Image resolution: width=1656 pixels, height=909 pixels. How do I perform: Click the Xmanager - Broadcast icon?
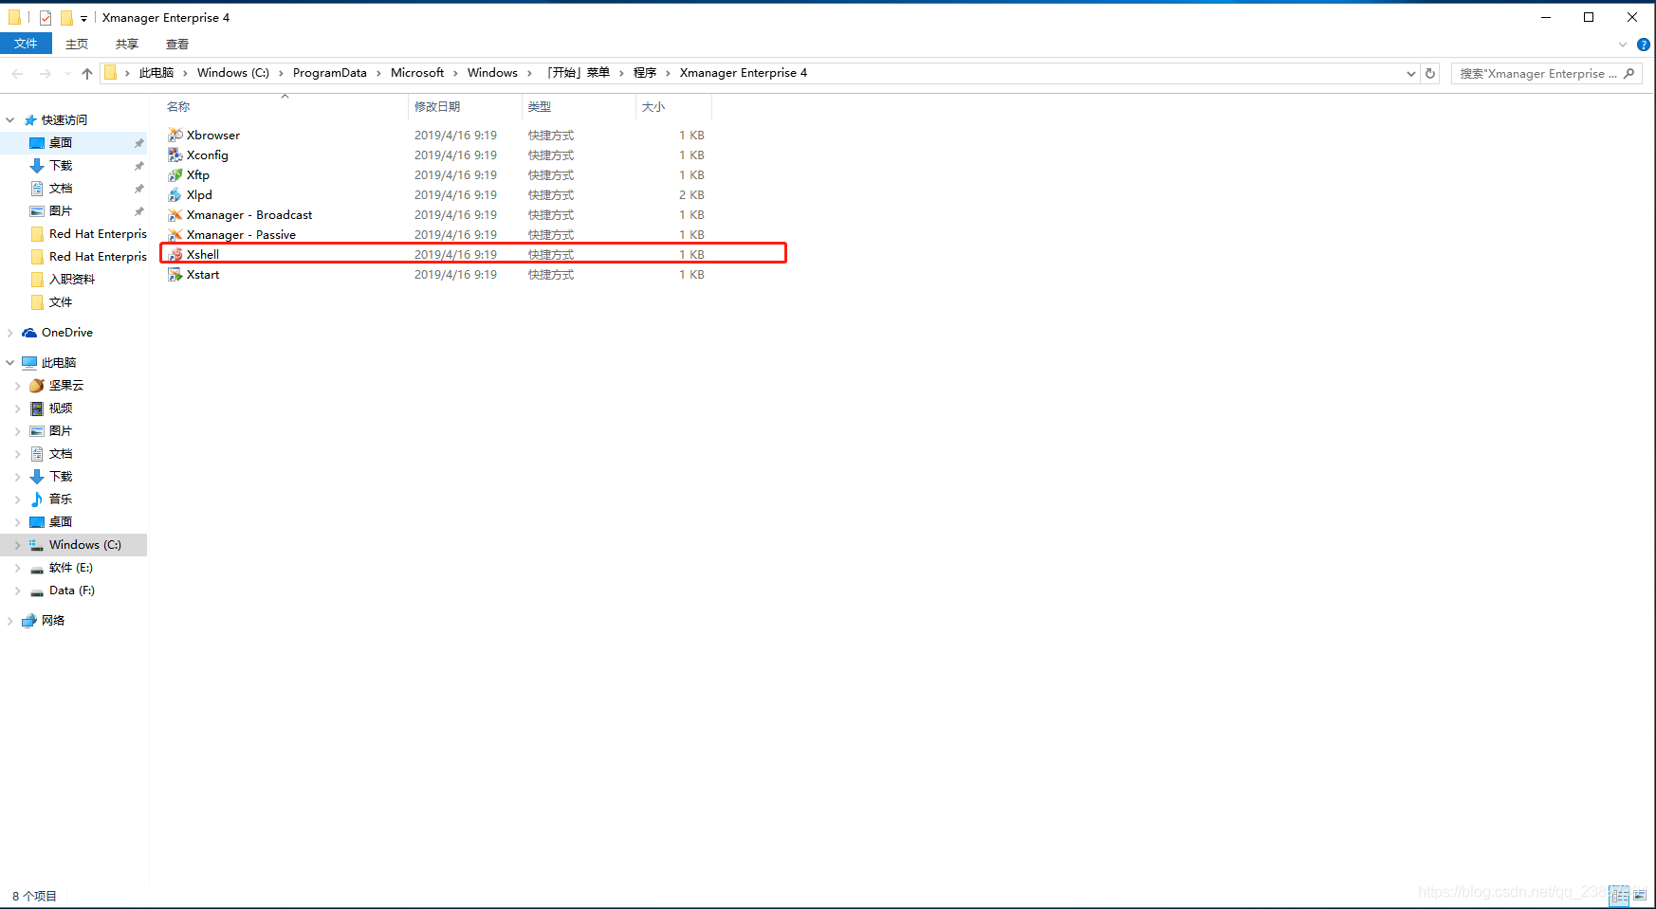(x=175, y=215)
